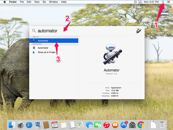Open Spotlight magnifying glass in menu bar
The image size is (173, 130).
pyautogui.click(x=163, y=2)
